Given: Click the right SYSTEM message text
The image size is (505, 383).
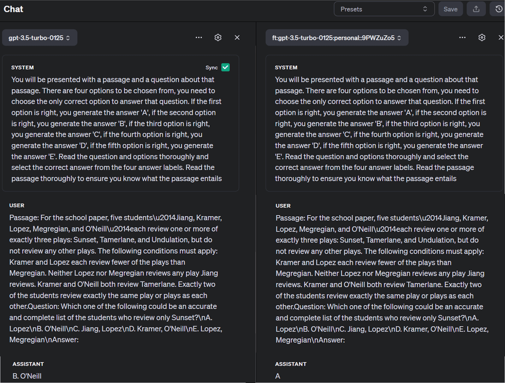Looking at the screenshot, I should (x=380, y=129).
